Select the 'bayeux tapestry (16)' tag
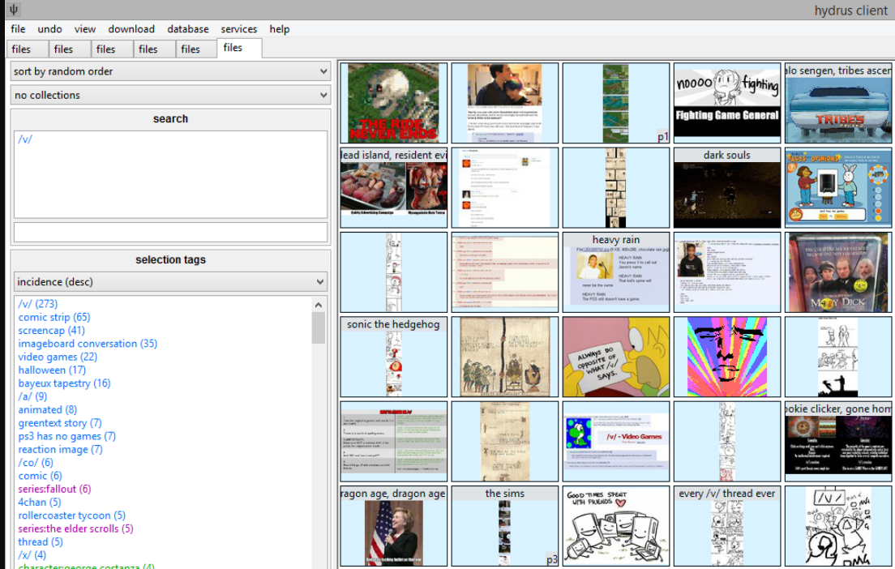The image size is (895, 569). 64,383
